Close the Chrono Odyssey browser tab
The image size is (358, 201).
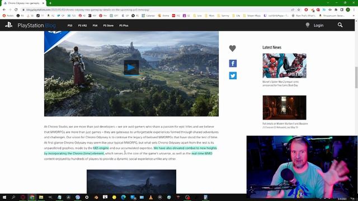coord(43,3)
